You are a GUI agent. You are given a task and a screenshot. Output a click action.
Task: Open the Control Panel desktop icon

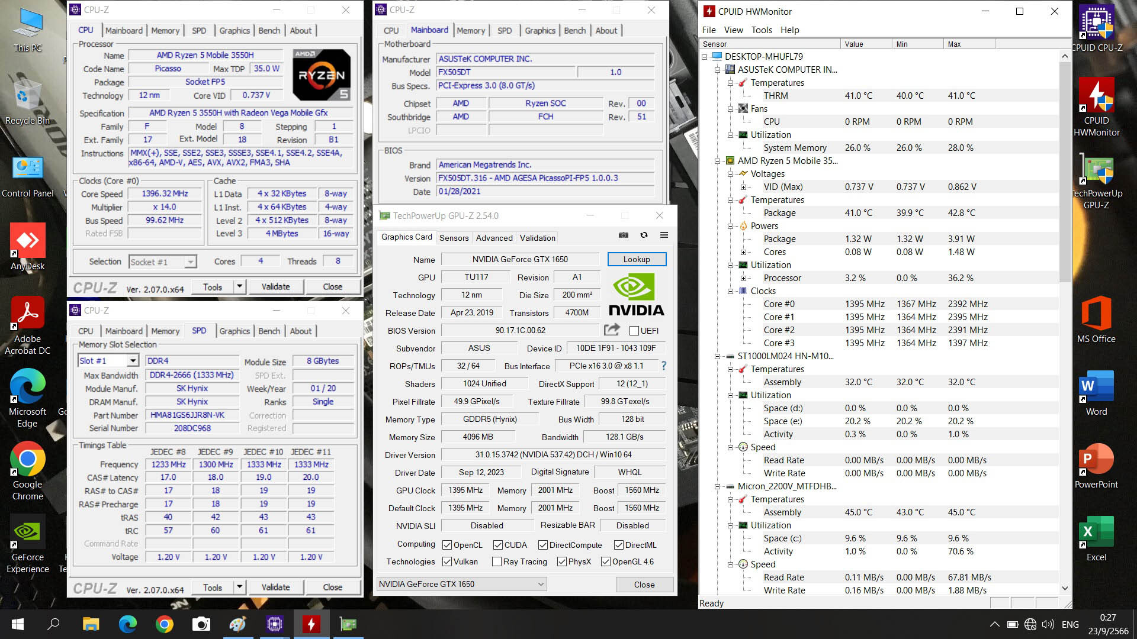28,176
